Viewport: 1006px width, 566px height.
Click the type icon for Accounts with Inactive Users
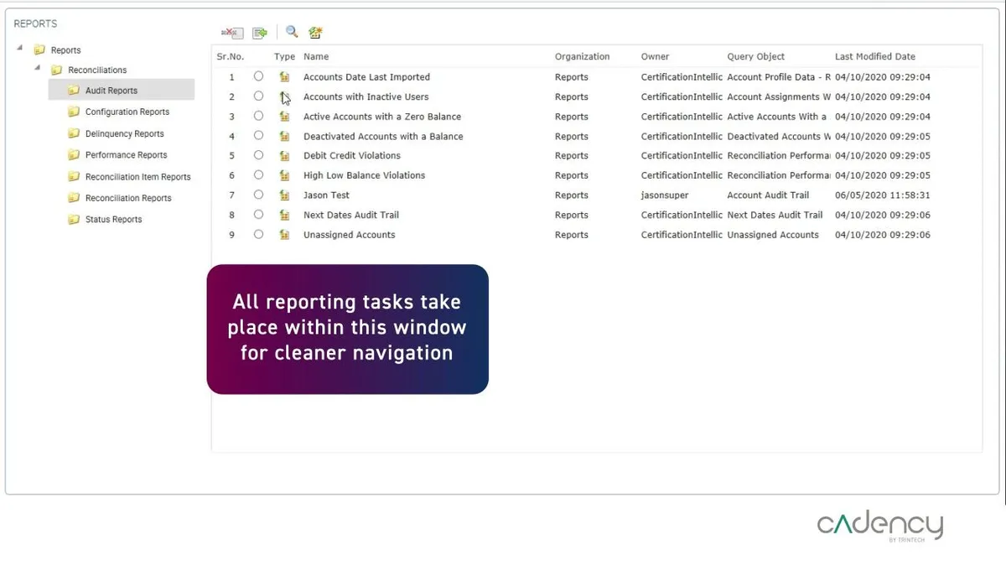pyautogui.click(x=285, y=96)
